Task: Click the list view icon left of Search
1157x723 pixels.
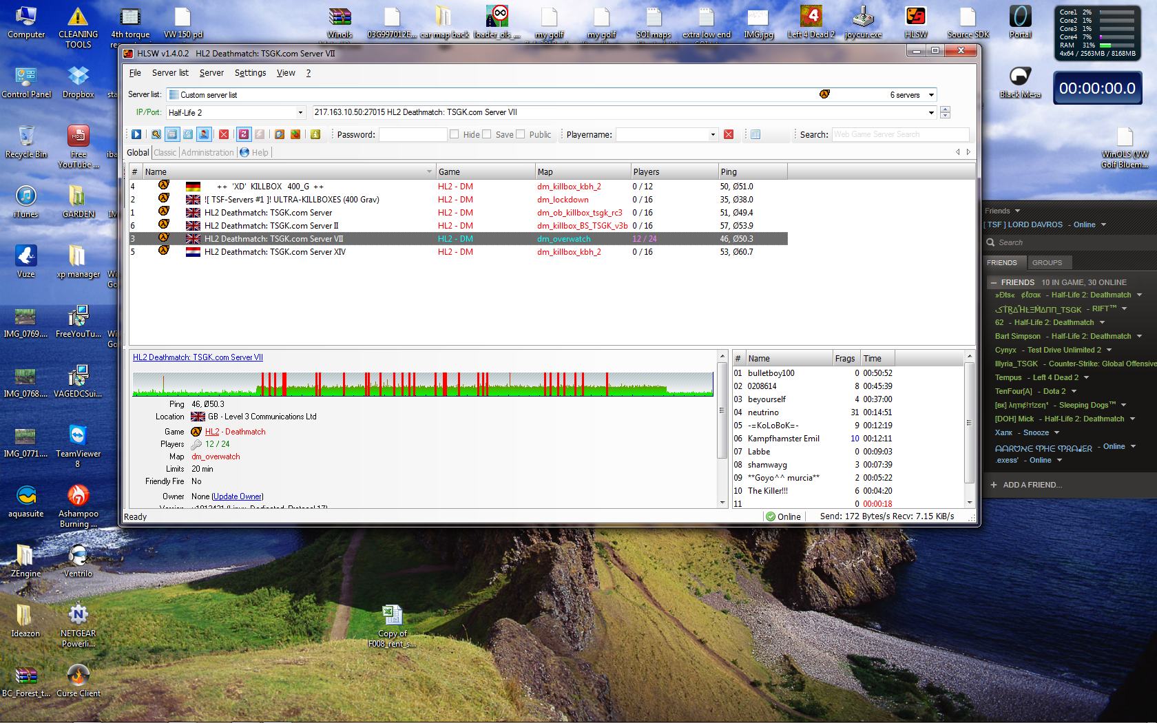Action: pyautogui.click(x=755, y=135)
